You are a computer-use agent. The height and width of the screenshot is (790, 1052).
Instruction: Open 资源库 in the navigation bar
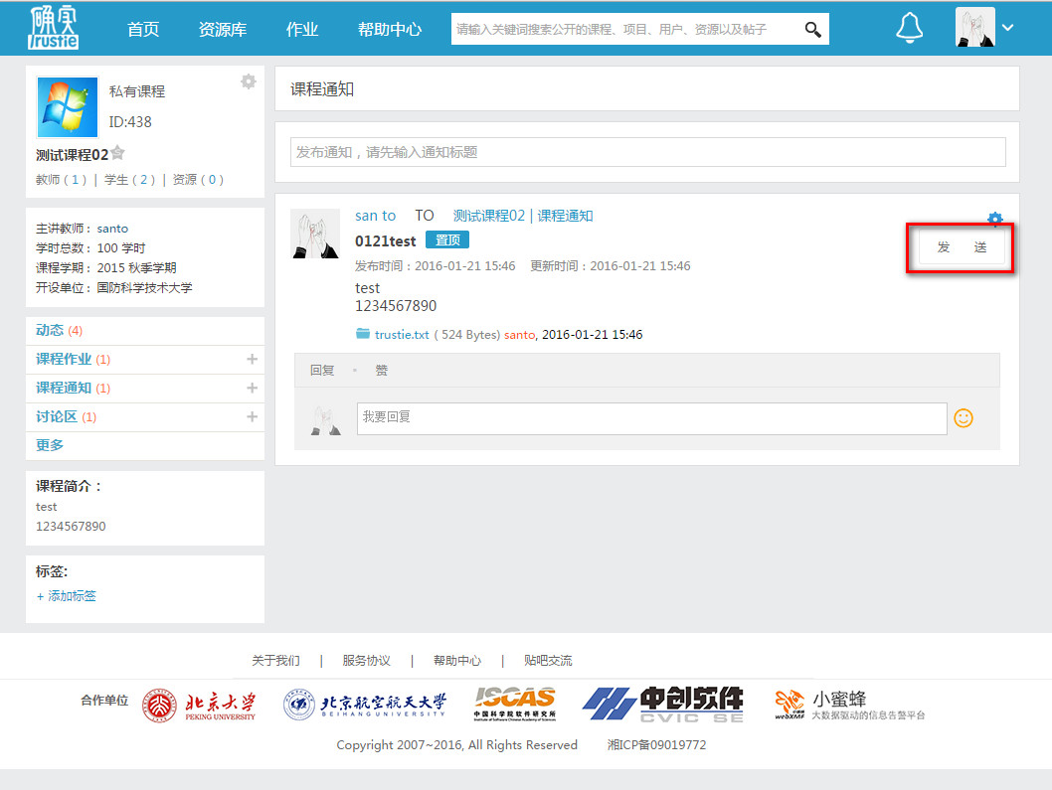tap(222, 30)
